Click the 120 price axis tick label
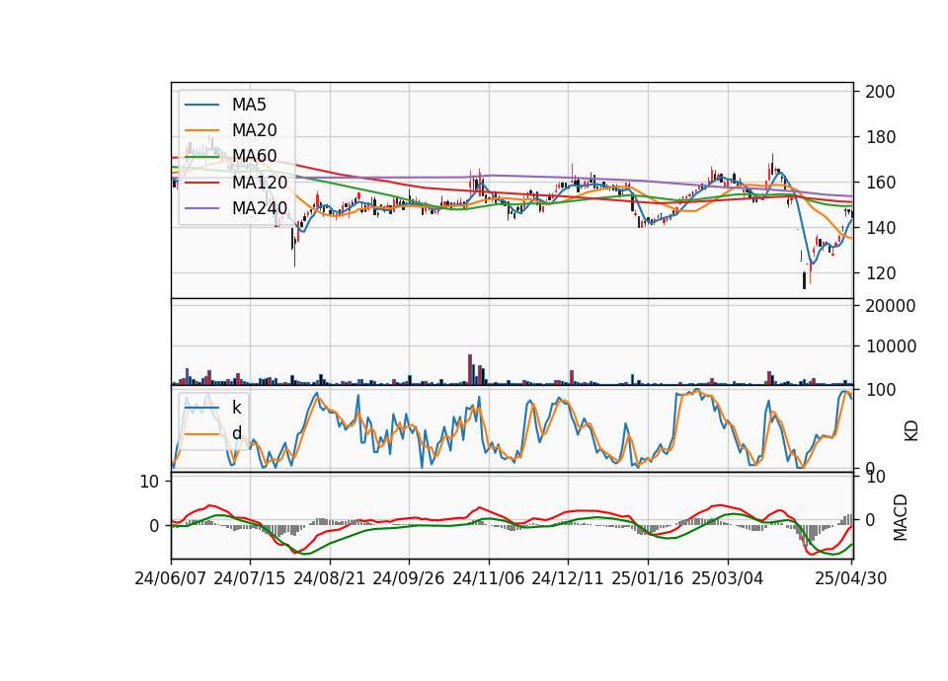Screen dimensions: 948x681 880,273
